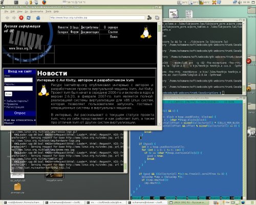Screen dimensions: 256x205
Task: Click the browser Back arrow button
Action: (7, 17)
